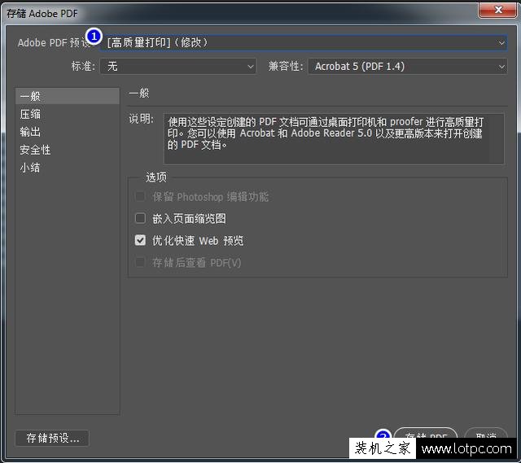521x463 pixels.
Task: Select the 一般 category in sidebar
Action: coord(68,96)
